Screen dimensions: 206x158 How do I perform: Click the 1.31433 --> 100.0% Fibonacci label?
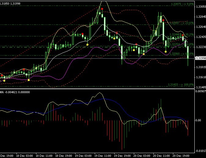(181, 84)
